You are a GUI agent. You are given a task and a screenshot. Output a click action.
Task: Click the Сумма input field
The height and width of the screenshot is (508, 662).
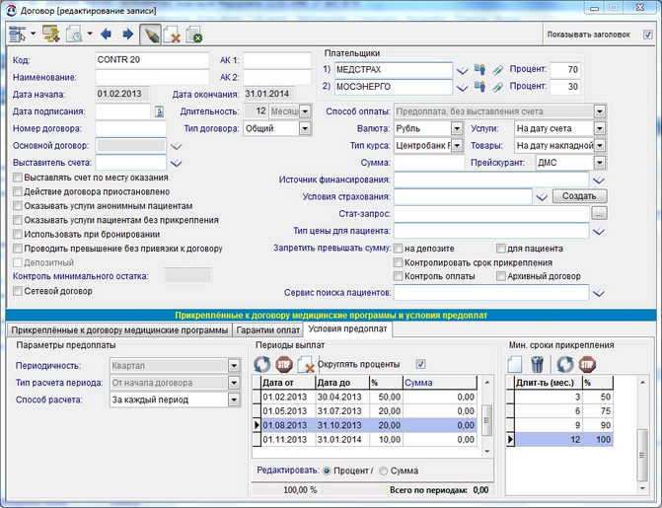[x=429, y=163]
